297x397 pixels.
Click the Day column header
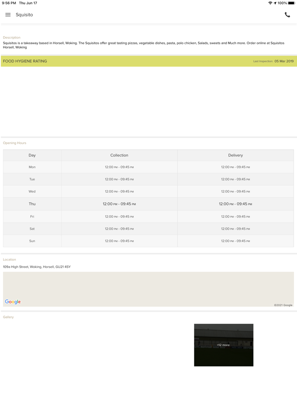(32, 155)
